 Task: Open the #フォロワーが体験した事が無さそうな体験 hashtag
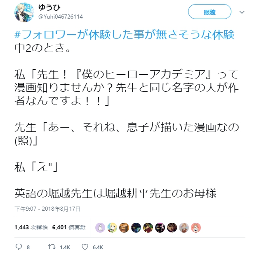[125, 35]
